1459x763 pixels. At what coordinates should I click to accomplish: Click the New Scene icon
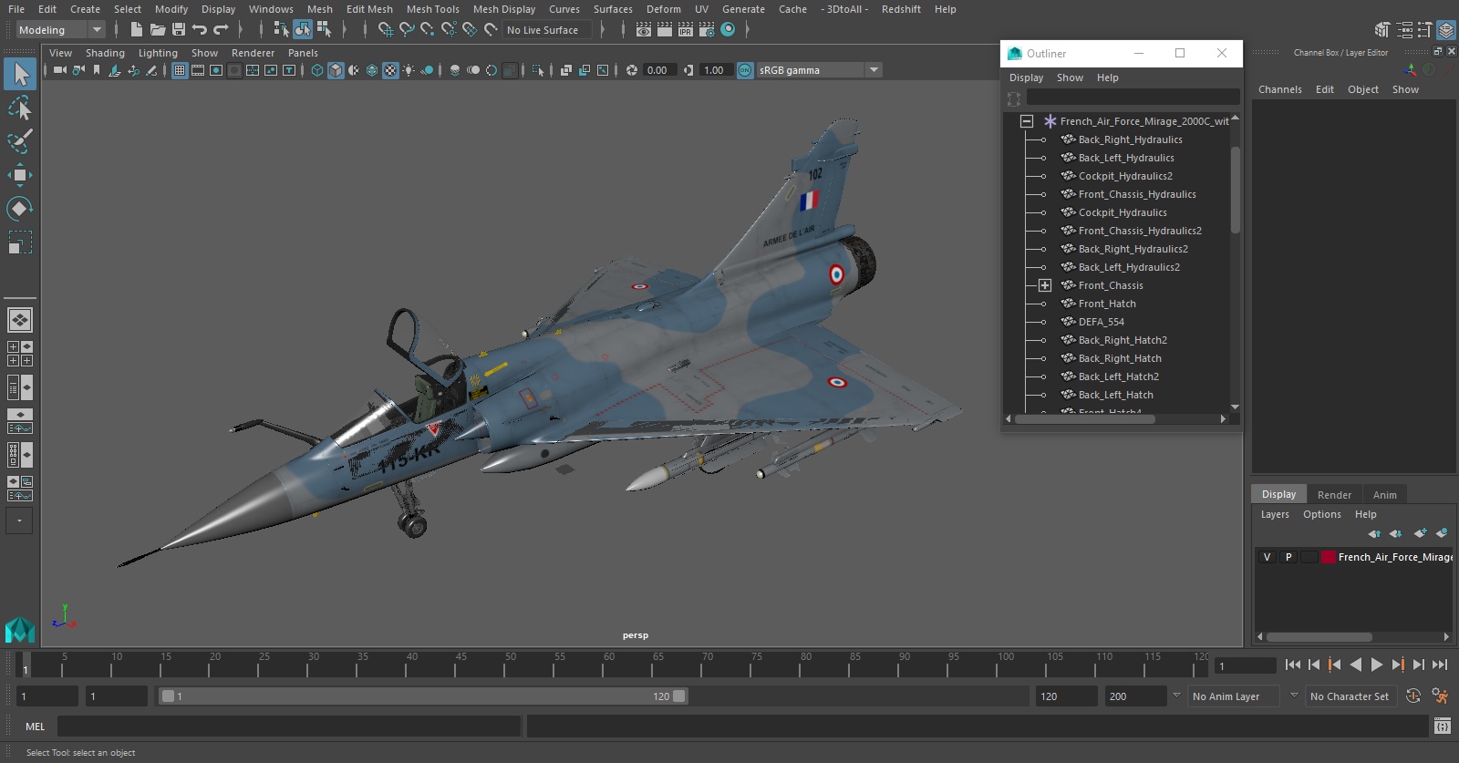tap(136, 30)
